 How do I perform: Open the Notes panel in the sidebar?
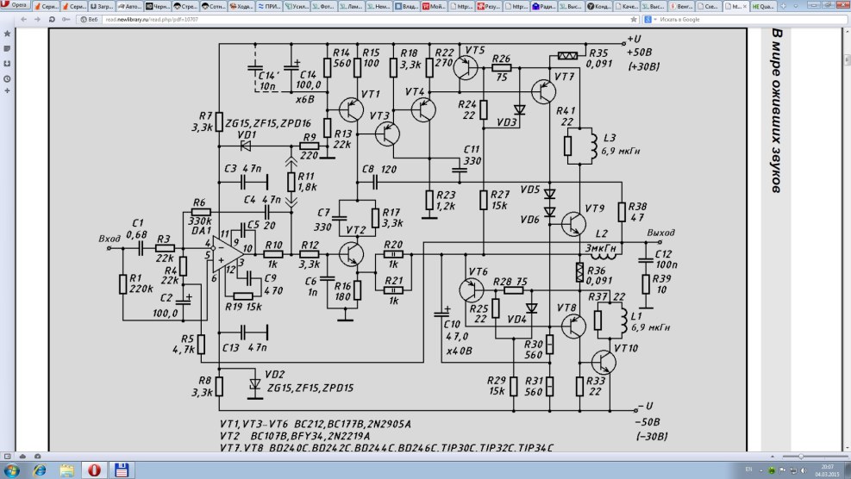tap(7, 48)
